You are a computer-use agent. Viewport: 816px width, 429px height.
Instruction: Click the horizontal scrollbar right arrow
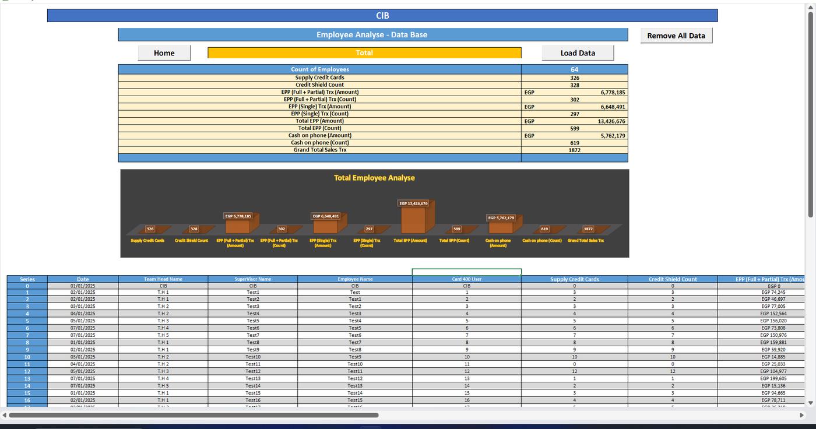click(803, 415)
